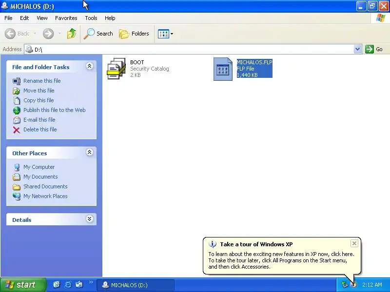Click the Windows tour tray icon

[353, 285]
